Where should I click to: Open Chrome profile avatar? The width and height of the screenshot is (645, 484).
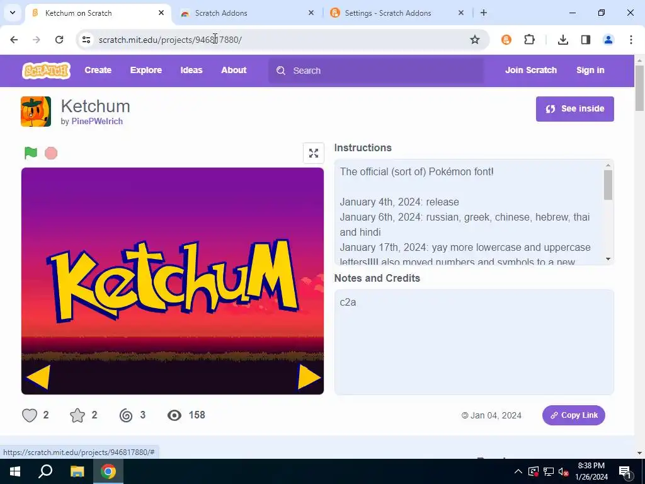click(x=608, y=40)
